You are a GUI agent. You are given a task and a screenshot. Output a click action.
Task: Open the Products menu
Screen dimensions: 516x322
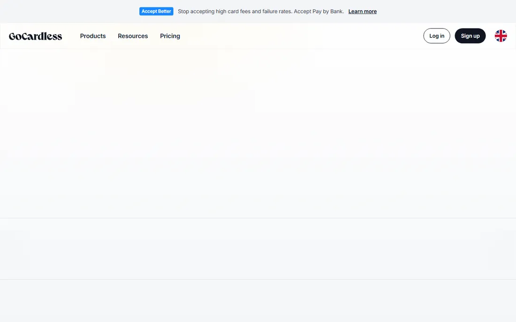click(93, 36)
